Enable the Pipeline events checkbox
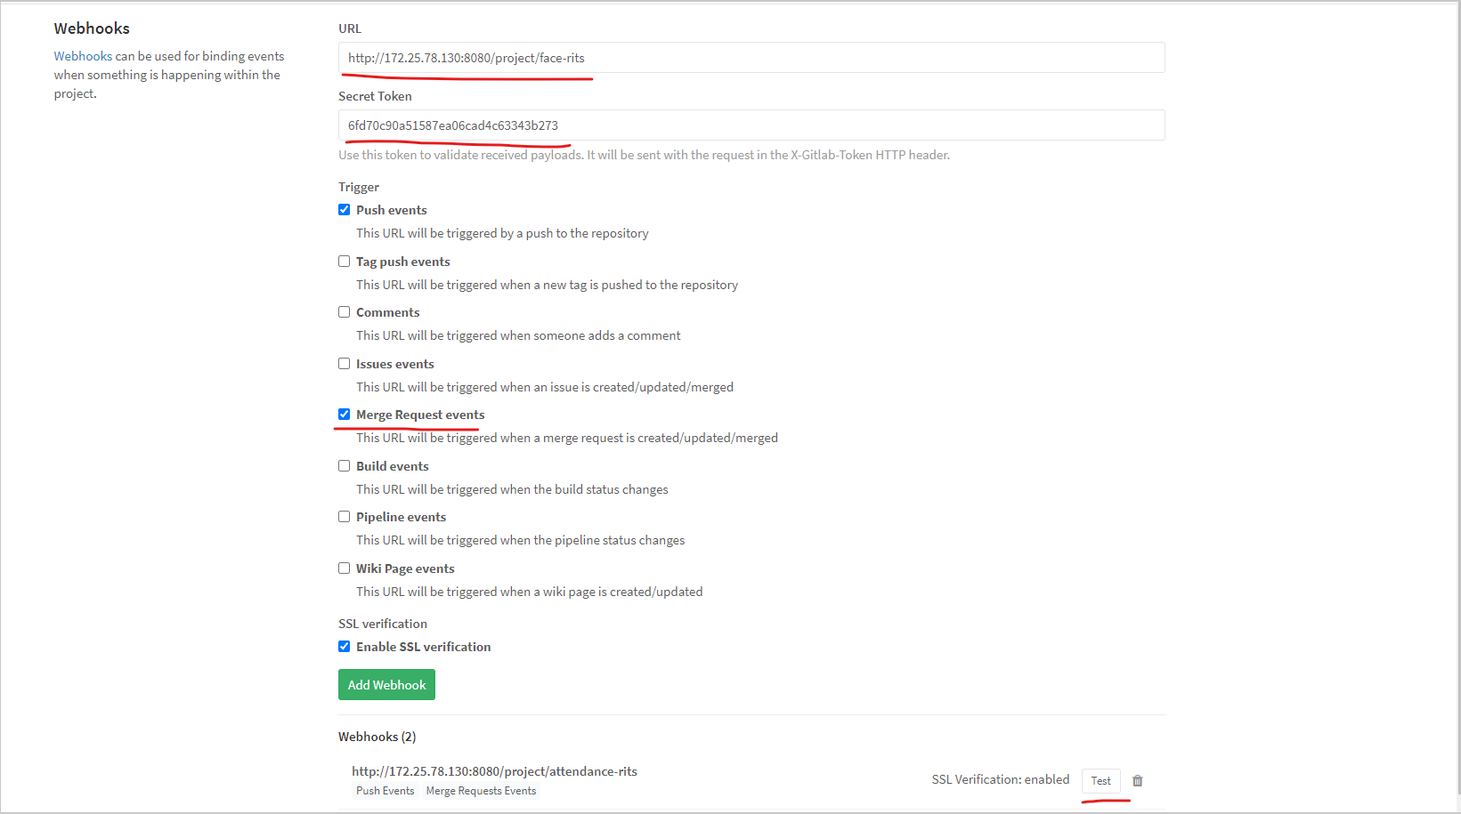The height and width of the screenshot is (814, 1461). (x=344, y=517)
